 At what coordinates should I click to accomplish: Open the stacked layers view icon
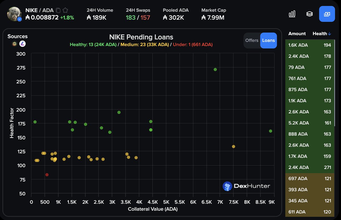tap(309, 14)
